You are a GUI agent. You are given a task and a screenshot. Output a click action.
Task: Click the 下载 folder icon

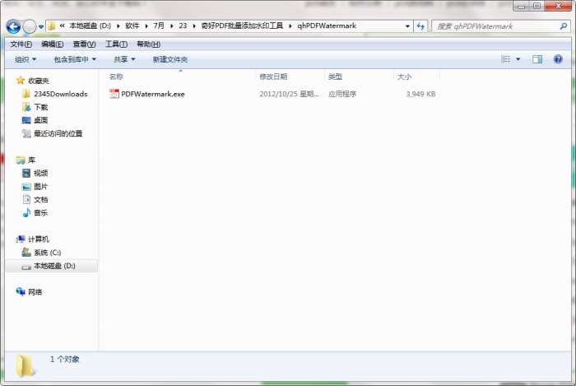(x=26, y=107)
